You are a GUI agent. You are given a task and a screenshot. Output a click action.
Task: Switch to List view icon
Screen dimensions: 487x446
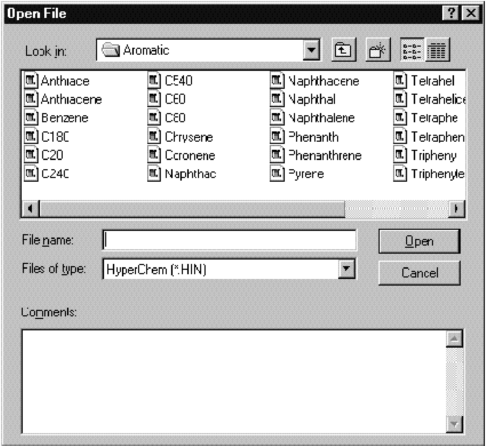coord(412,50)
